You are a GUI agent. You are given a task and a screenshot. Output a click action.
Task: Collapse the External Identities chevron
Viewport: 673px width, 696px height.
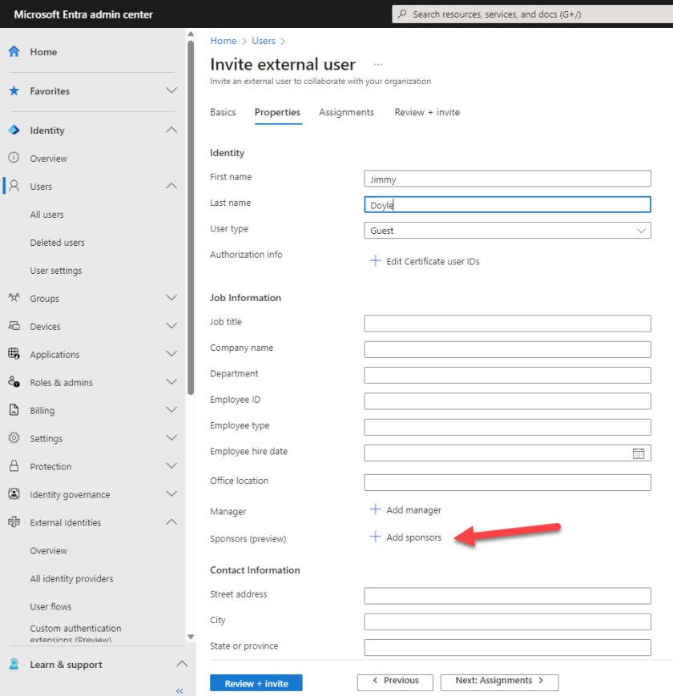click(x=171, y=521)
